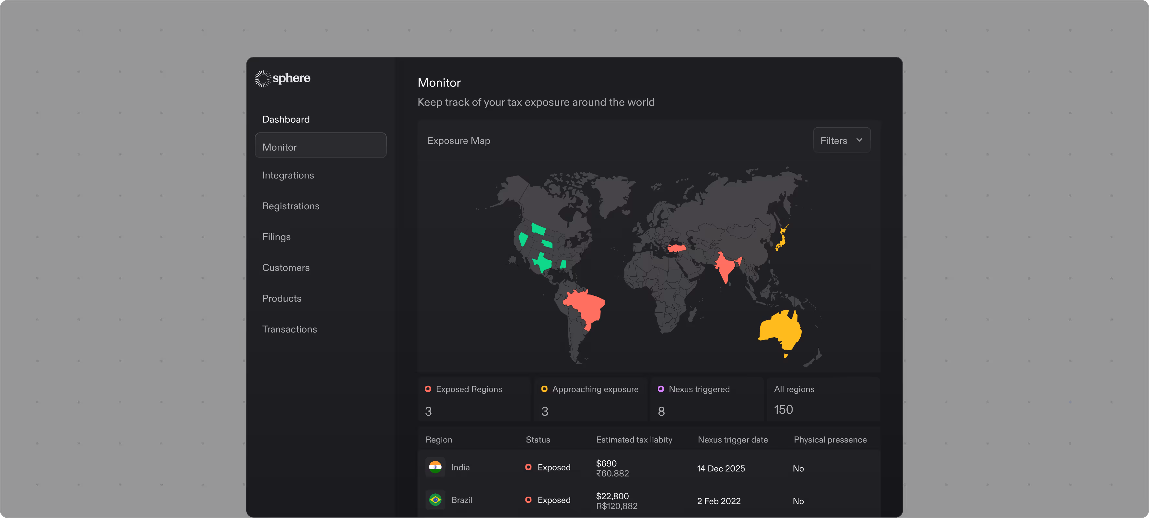Image resolution: width=1149 pixels, height=518 pixels.
Task: Click the Sphere logo icon
Action: (x=263, y=78)
